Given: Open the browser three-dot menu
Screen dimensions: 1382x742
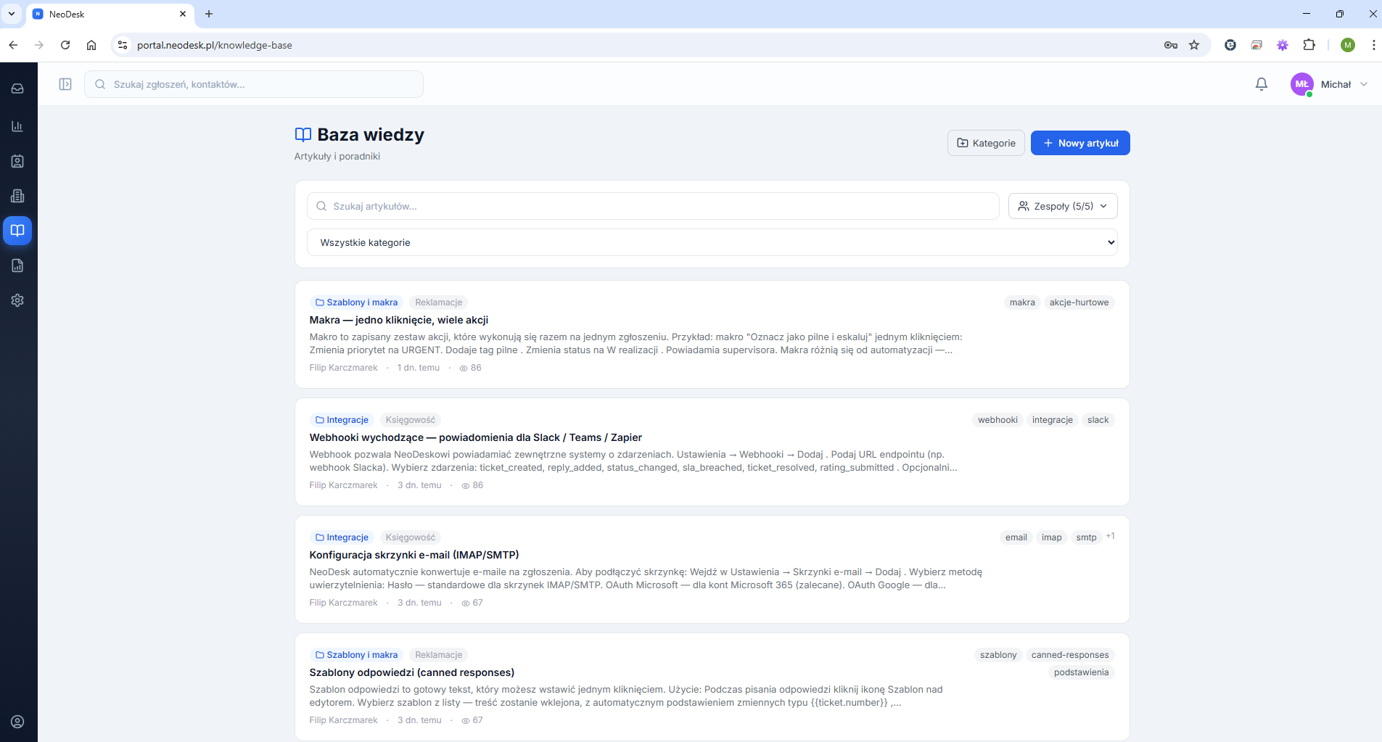Looking at the screenshot, I should pos(1373,45).
